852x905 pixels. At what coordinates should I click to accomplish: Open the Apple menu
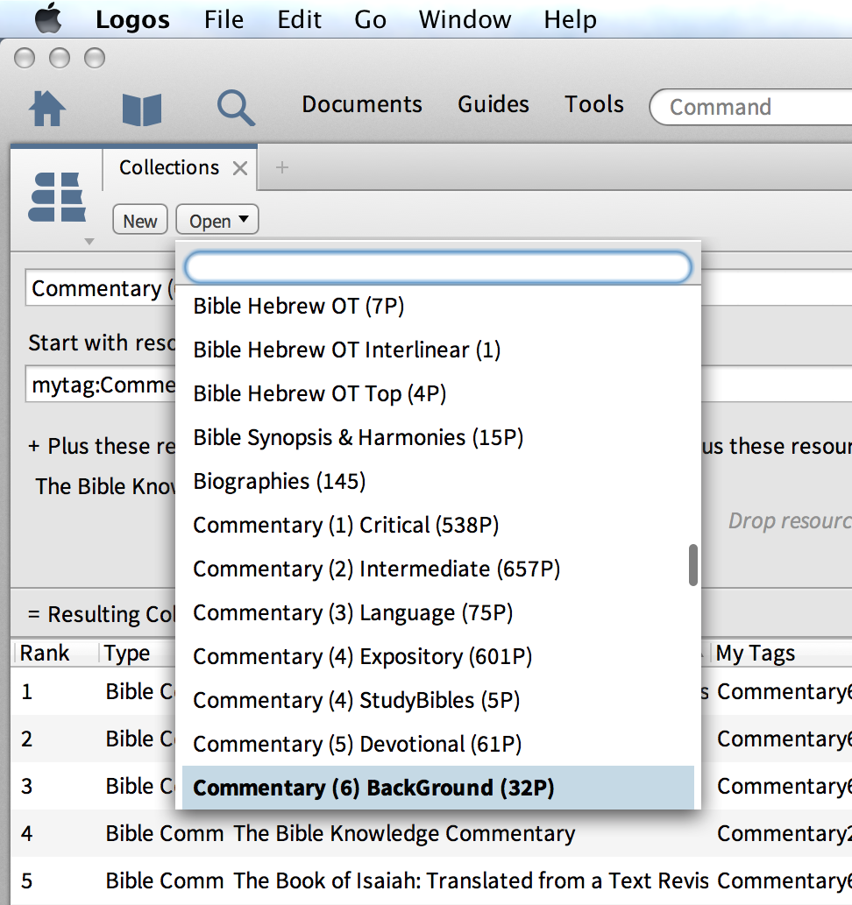tap(48, 18)
